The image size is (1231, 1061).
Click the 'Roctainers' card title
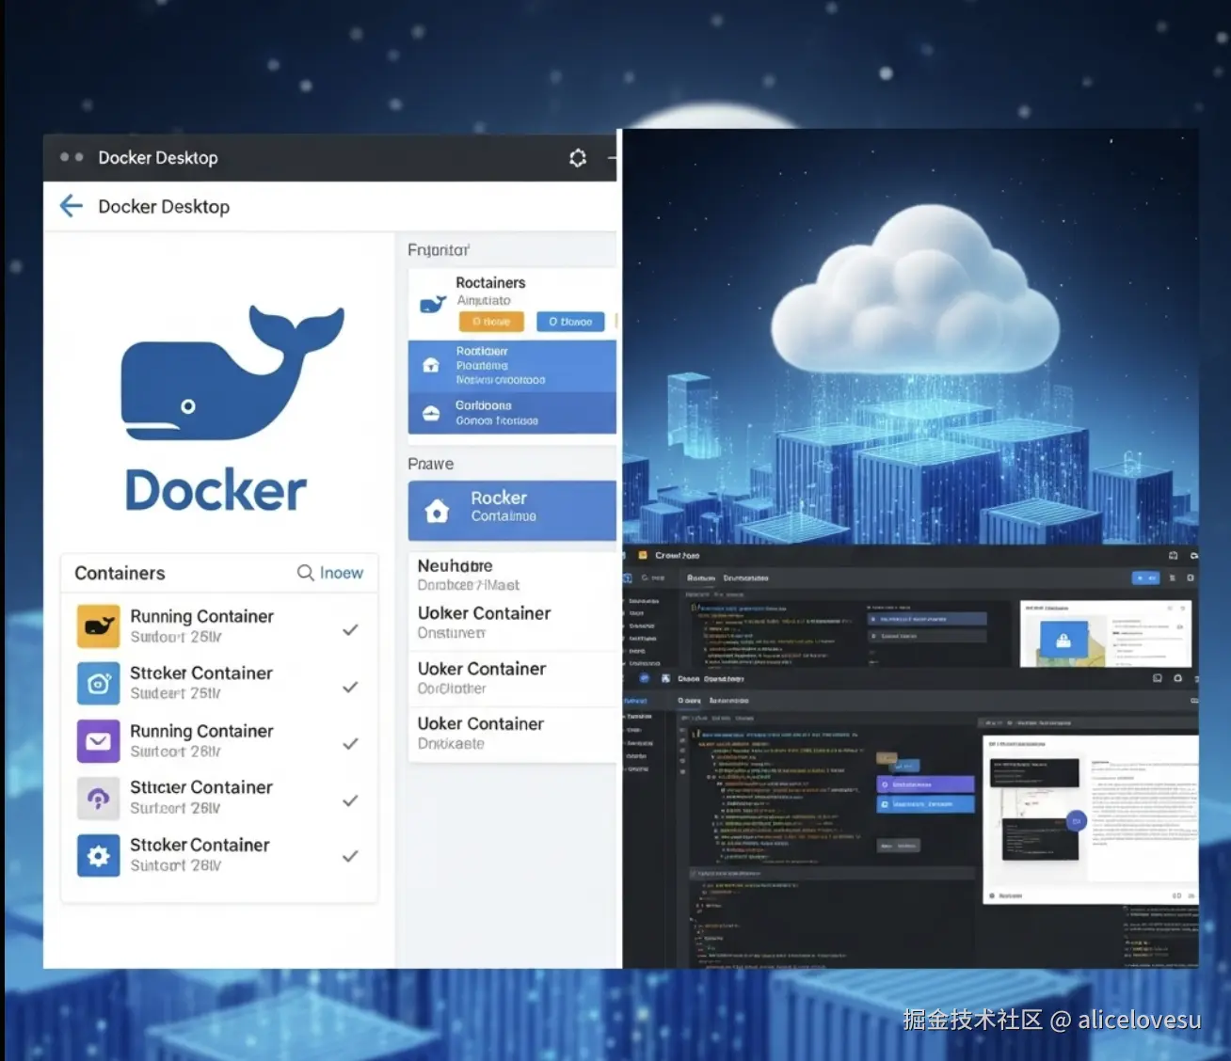click(490, 282)
